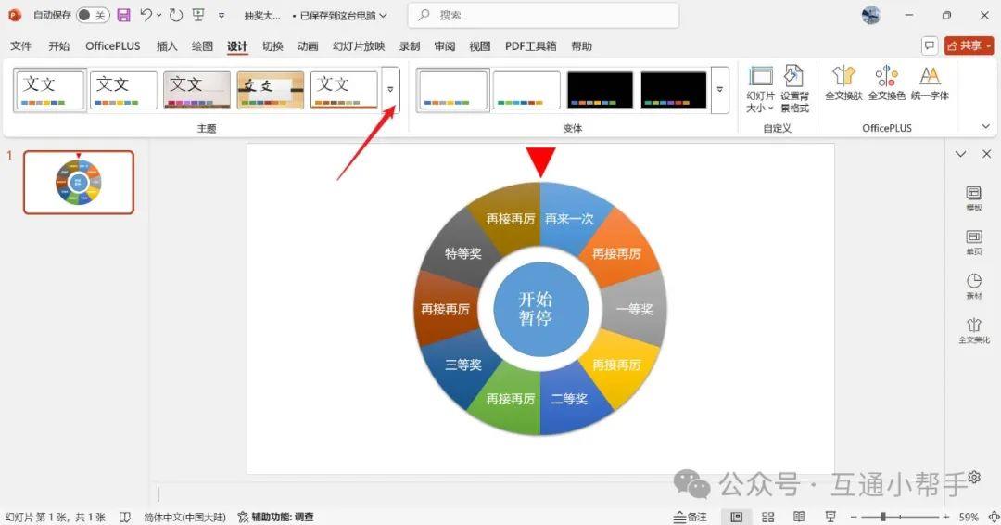Viewport: 1001px width, 525px height.
Task: Open the 幻灯片大小 slide size dropdown
Action: coord(760,89)
